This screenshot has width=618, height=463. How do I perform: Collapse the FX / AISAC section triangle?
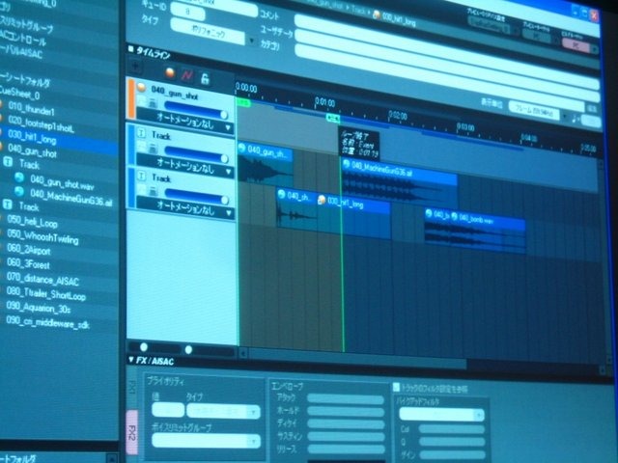[x=131, y=360]
